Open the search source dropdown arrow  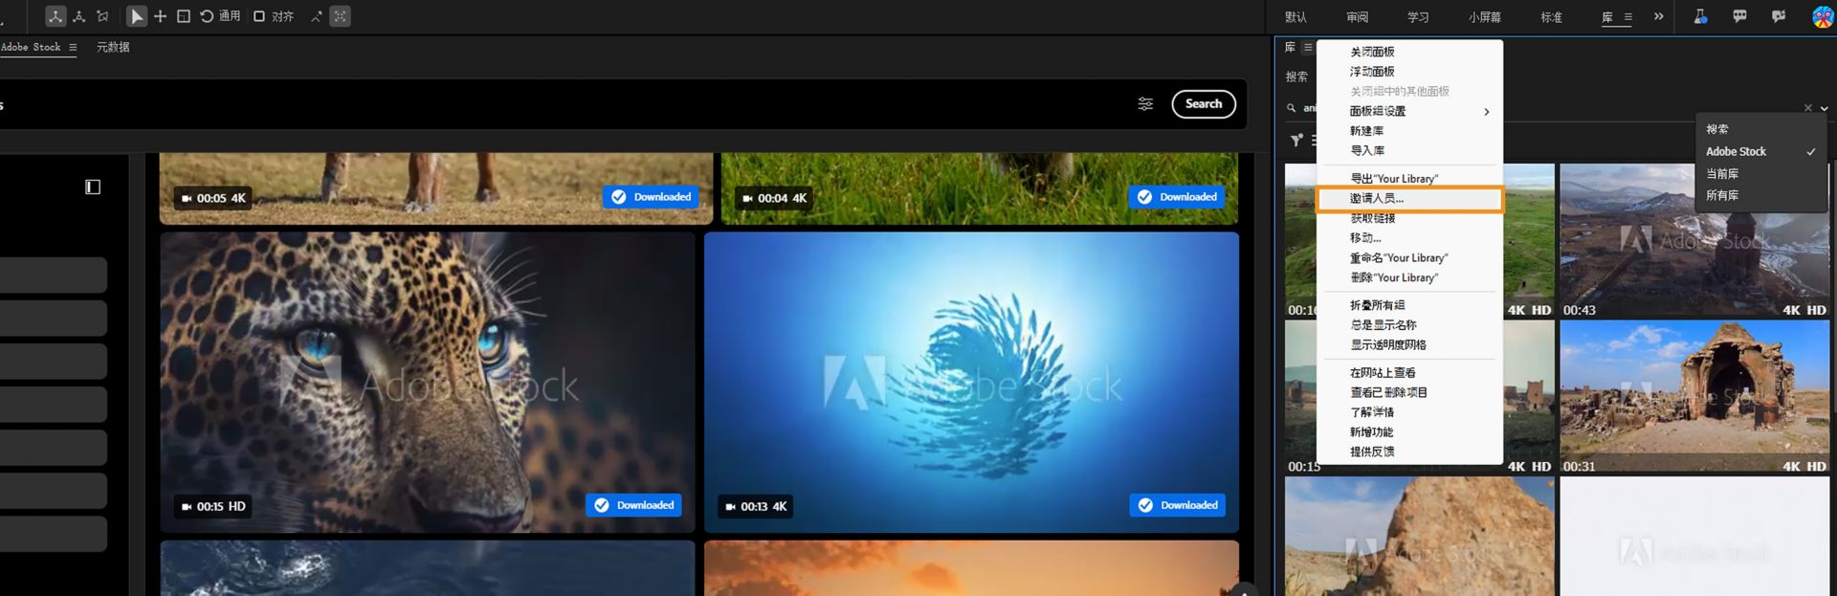[1824, 108]
